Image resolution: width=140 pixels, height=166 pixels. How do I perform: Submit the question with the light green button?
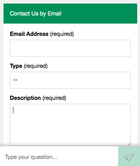click(x=129, y=156)
